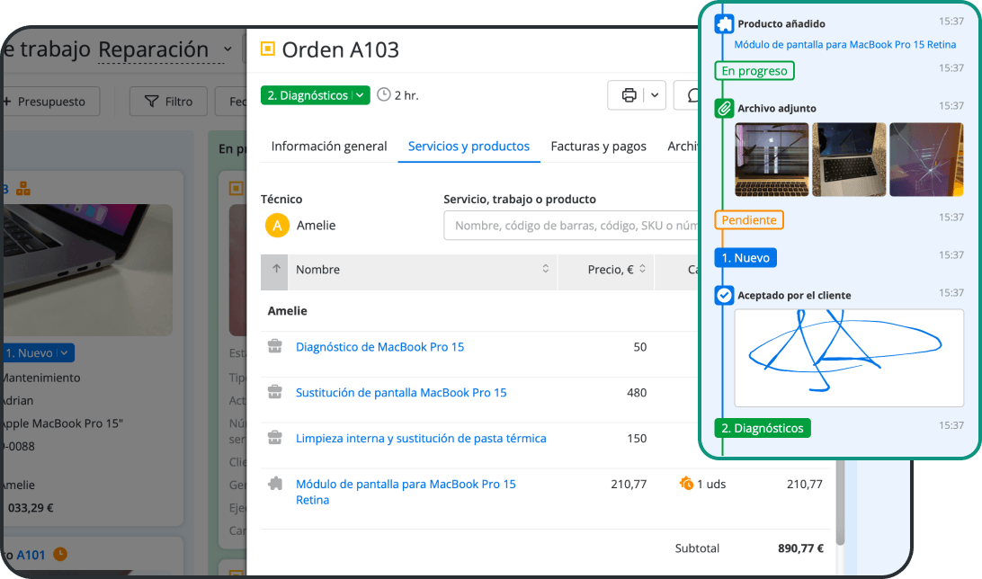Open Limpieza interna y sustitución de pasta térmica
Screen dimensions: 982x579
point(421,438)
